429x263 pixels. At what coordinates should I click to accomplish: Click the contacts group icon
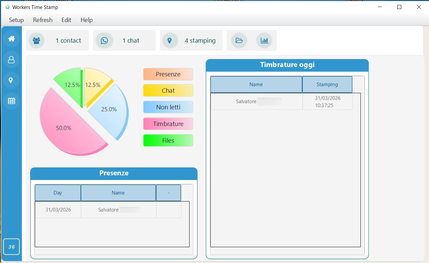36,41
